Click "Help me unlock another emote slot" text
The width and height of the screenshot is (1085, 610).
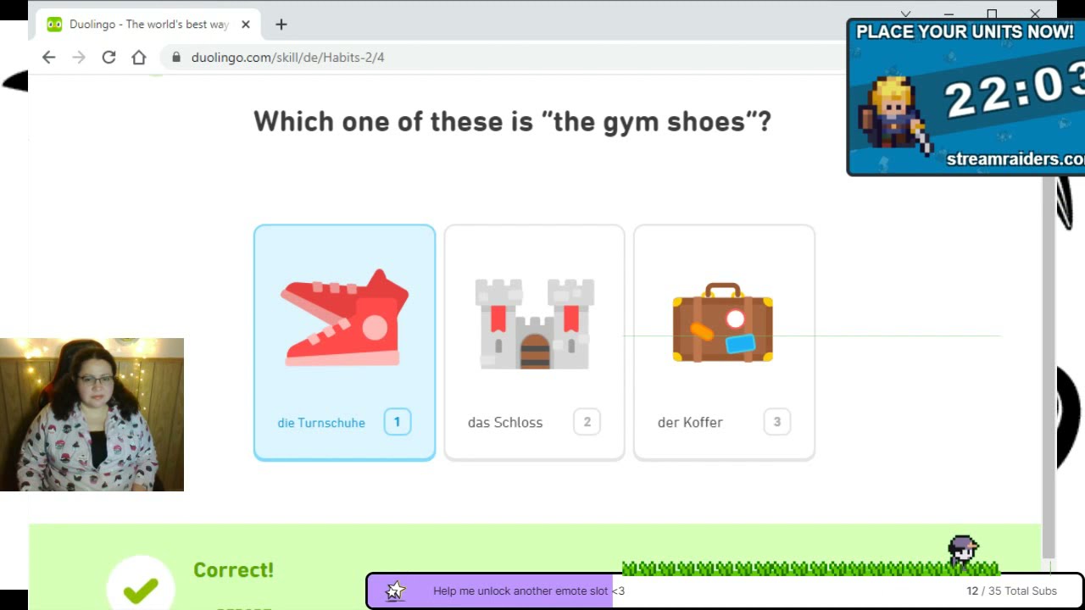(529, 591)
